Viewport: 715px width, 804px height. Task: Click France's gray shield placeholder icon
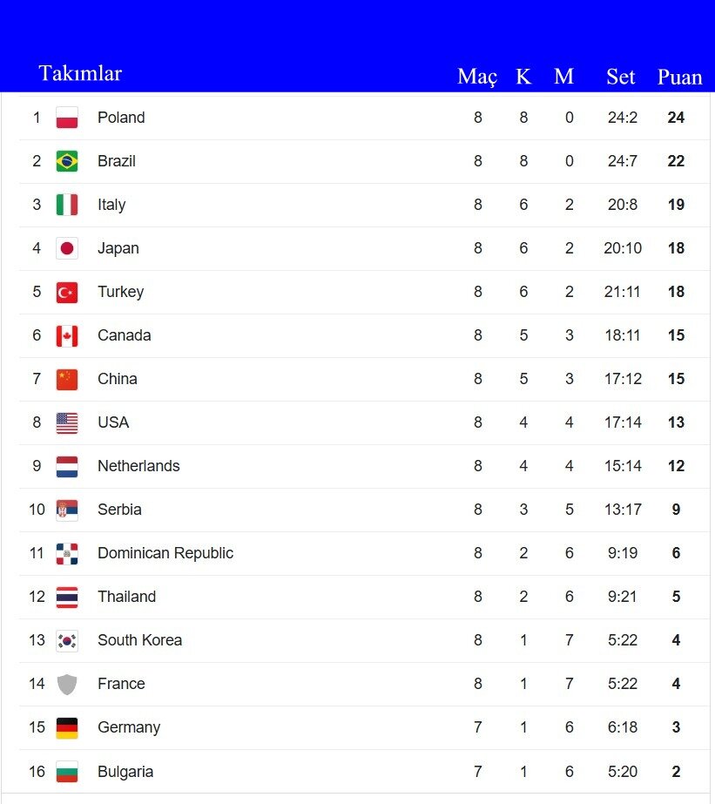(x=67, y=684)
